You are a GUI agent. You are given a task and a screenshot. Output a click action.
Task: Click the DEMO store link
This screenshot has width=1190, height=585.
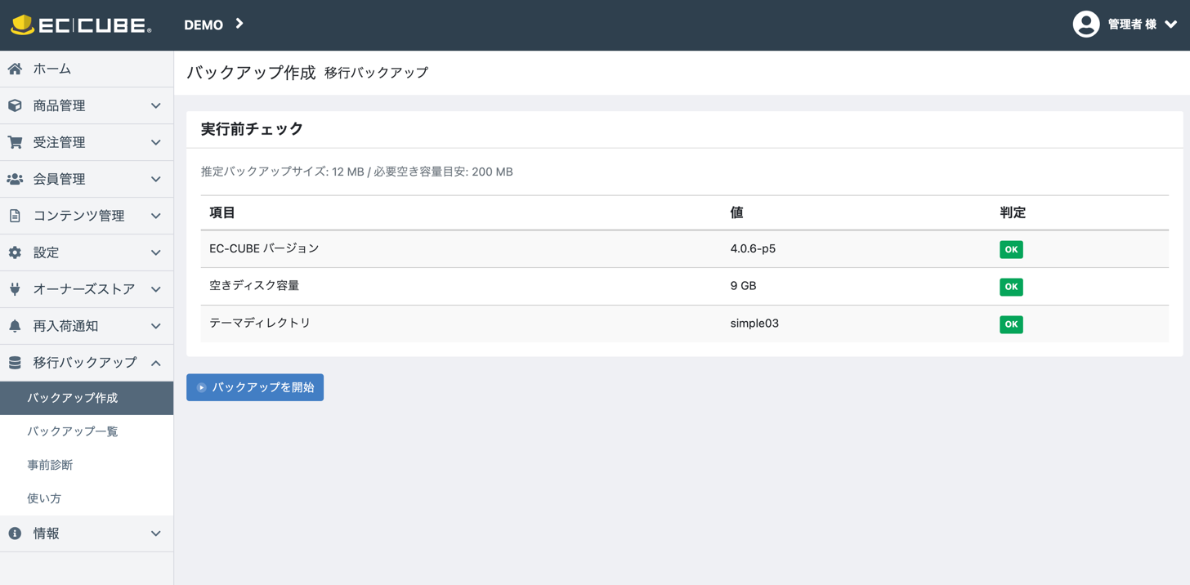(x=204, y=25)
